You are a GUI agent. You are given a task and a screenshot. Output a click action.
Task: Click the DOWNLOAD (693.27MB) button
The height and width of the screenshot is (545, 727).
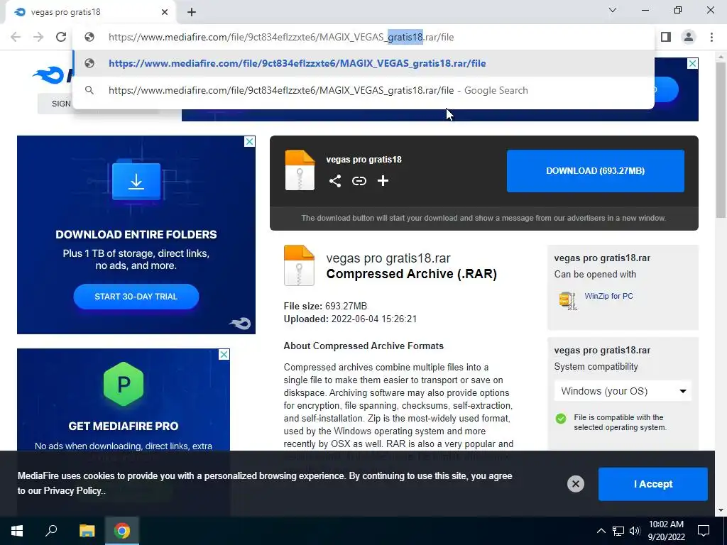tap(596, 170)
